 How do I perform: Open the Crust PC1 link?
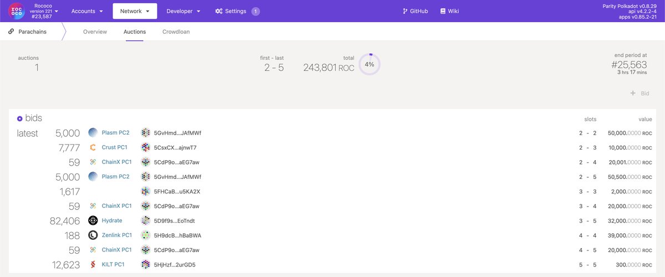tap(115, 147)
